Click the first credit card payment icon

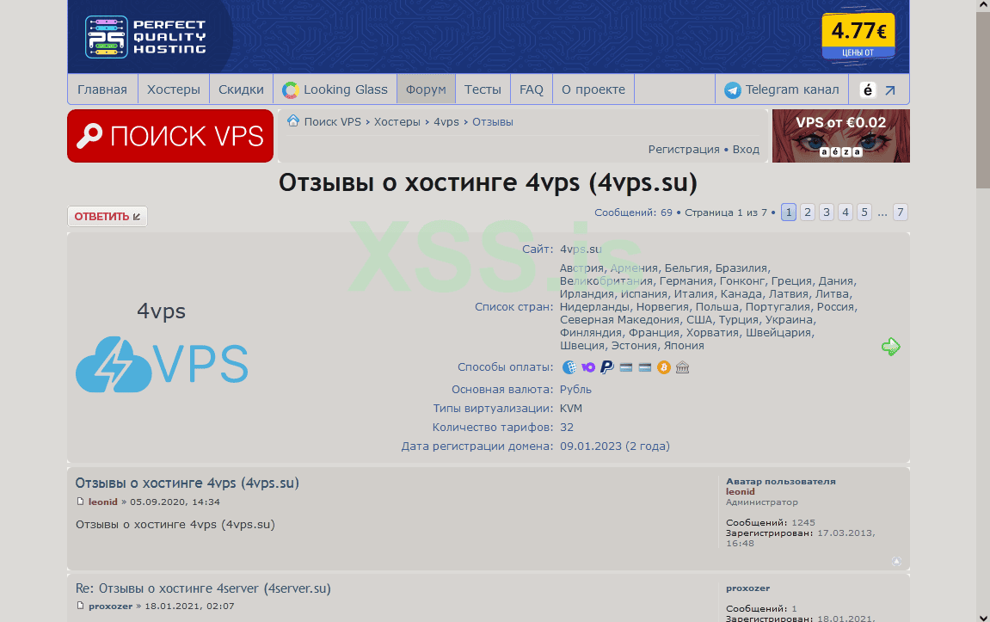point(625,367)
